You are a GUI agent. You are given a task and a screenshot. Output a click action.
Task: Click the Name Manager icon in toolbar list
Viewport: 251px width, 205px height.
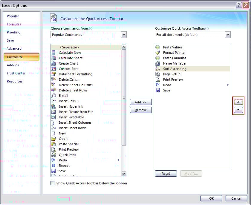pyautogui.click(x=158, y=63)
